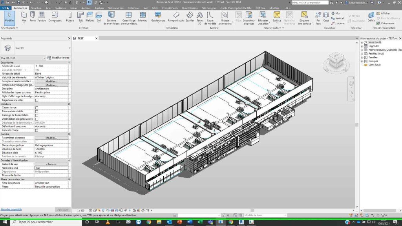Expand the Groupes tree node
Viewport: 402px width, 226px height.
click(x=362, y=61)
